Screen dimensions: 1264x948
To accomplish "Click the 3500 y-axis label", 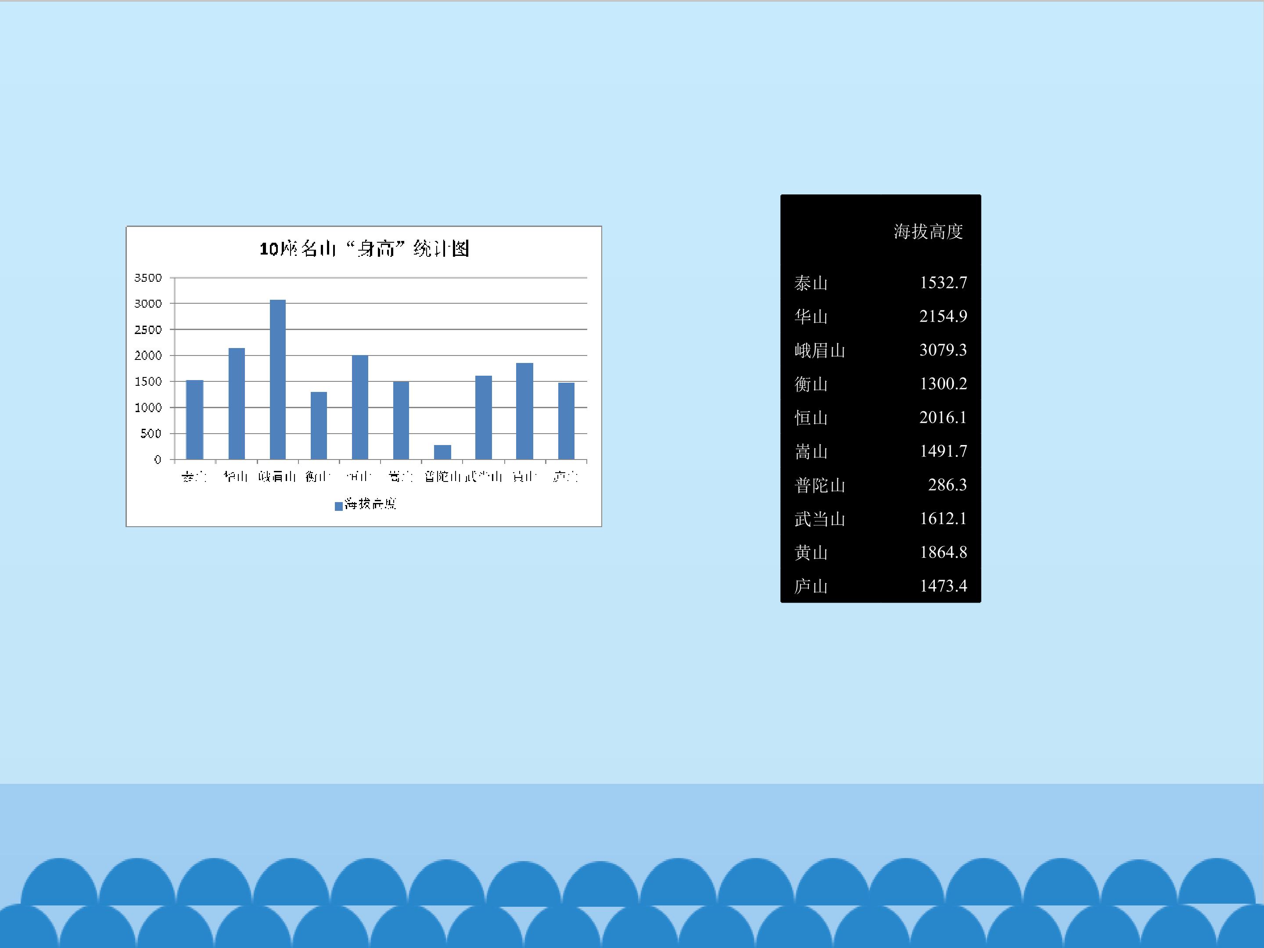I will coord(148,278).
